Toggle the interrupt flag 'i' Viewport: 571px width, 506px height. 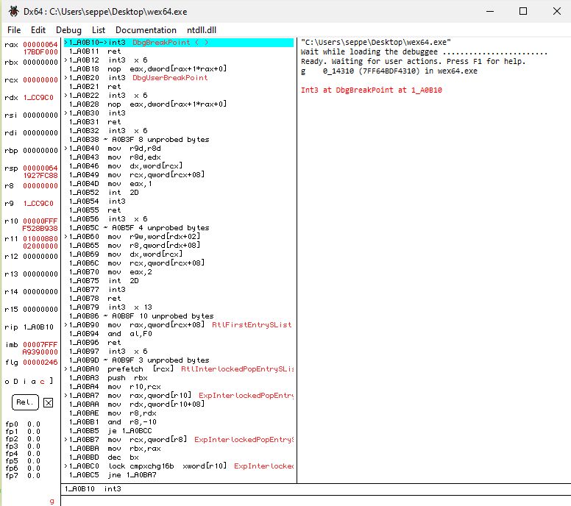tap(25, 382)
